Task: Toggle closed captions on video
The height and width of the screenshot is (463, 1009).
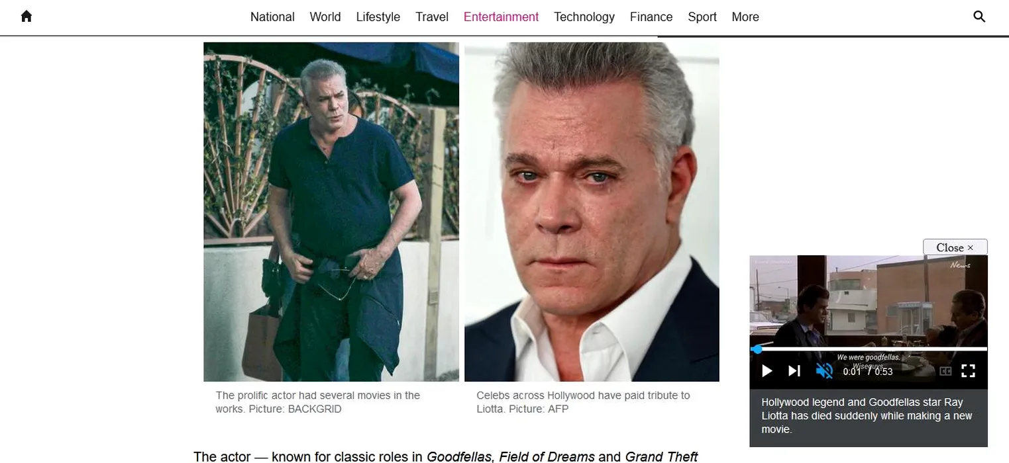Action: [945, 371]
